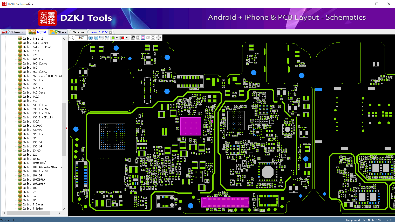The height and width of the screenshot is (222, 395).
Task: Toggle the letter 'a' text display icon
Action: pos(138,38)
